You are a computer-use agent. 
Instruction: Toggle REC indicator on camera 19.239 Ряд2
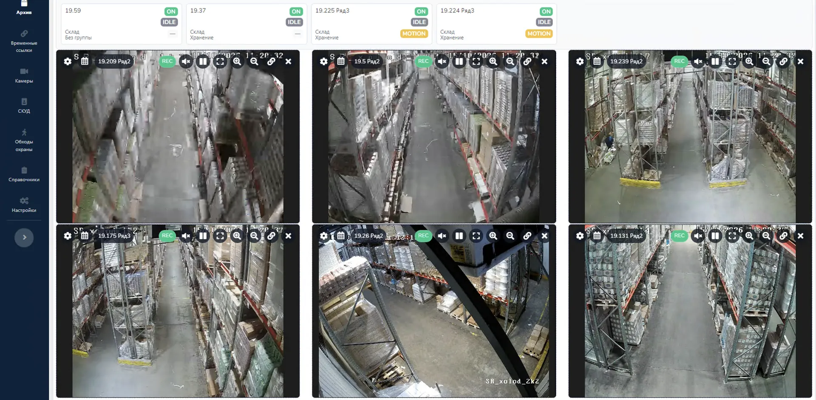680,61
